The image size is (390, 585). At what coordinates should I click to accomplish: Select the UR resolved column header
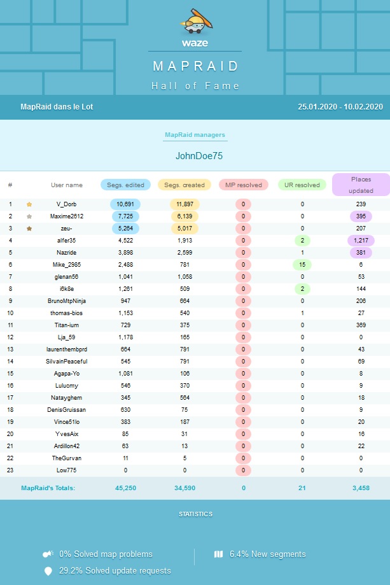tap(302, 185)
